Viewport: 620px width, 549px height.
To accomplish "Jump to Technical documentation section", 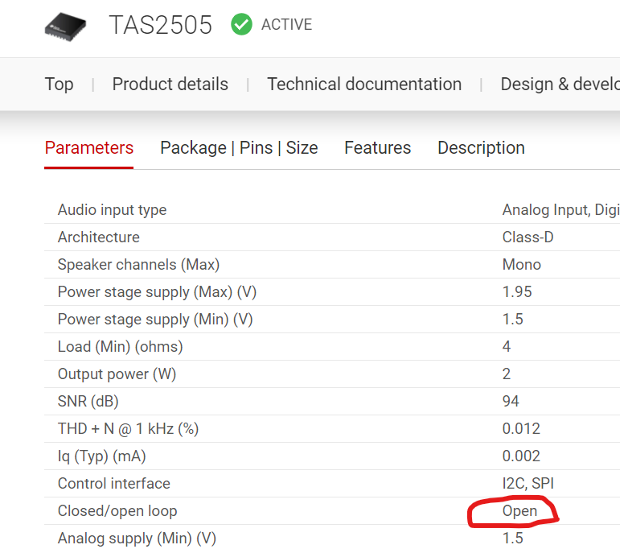I will 364,84.
